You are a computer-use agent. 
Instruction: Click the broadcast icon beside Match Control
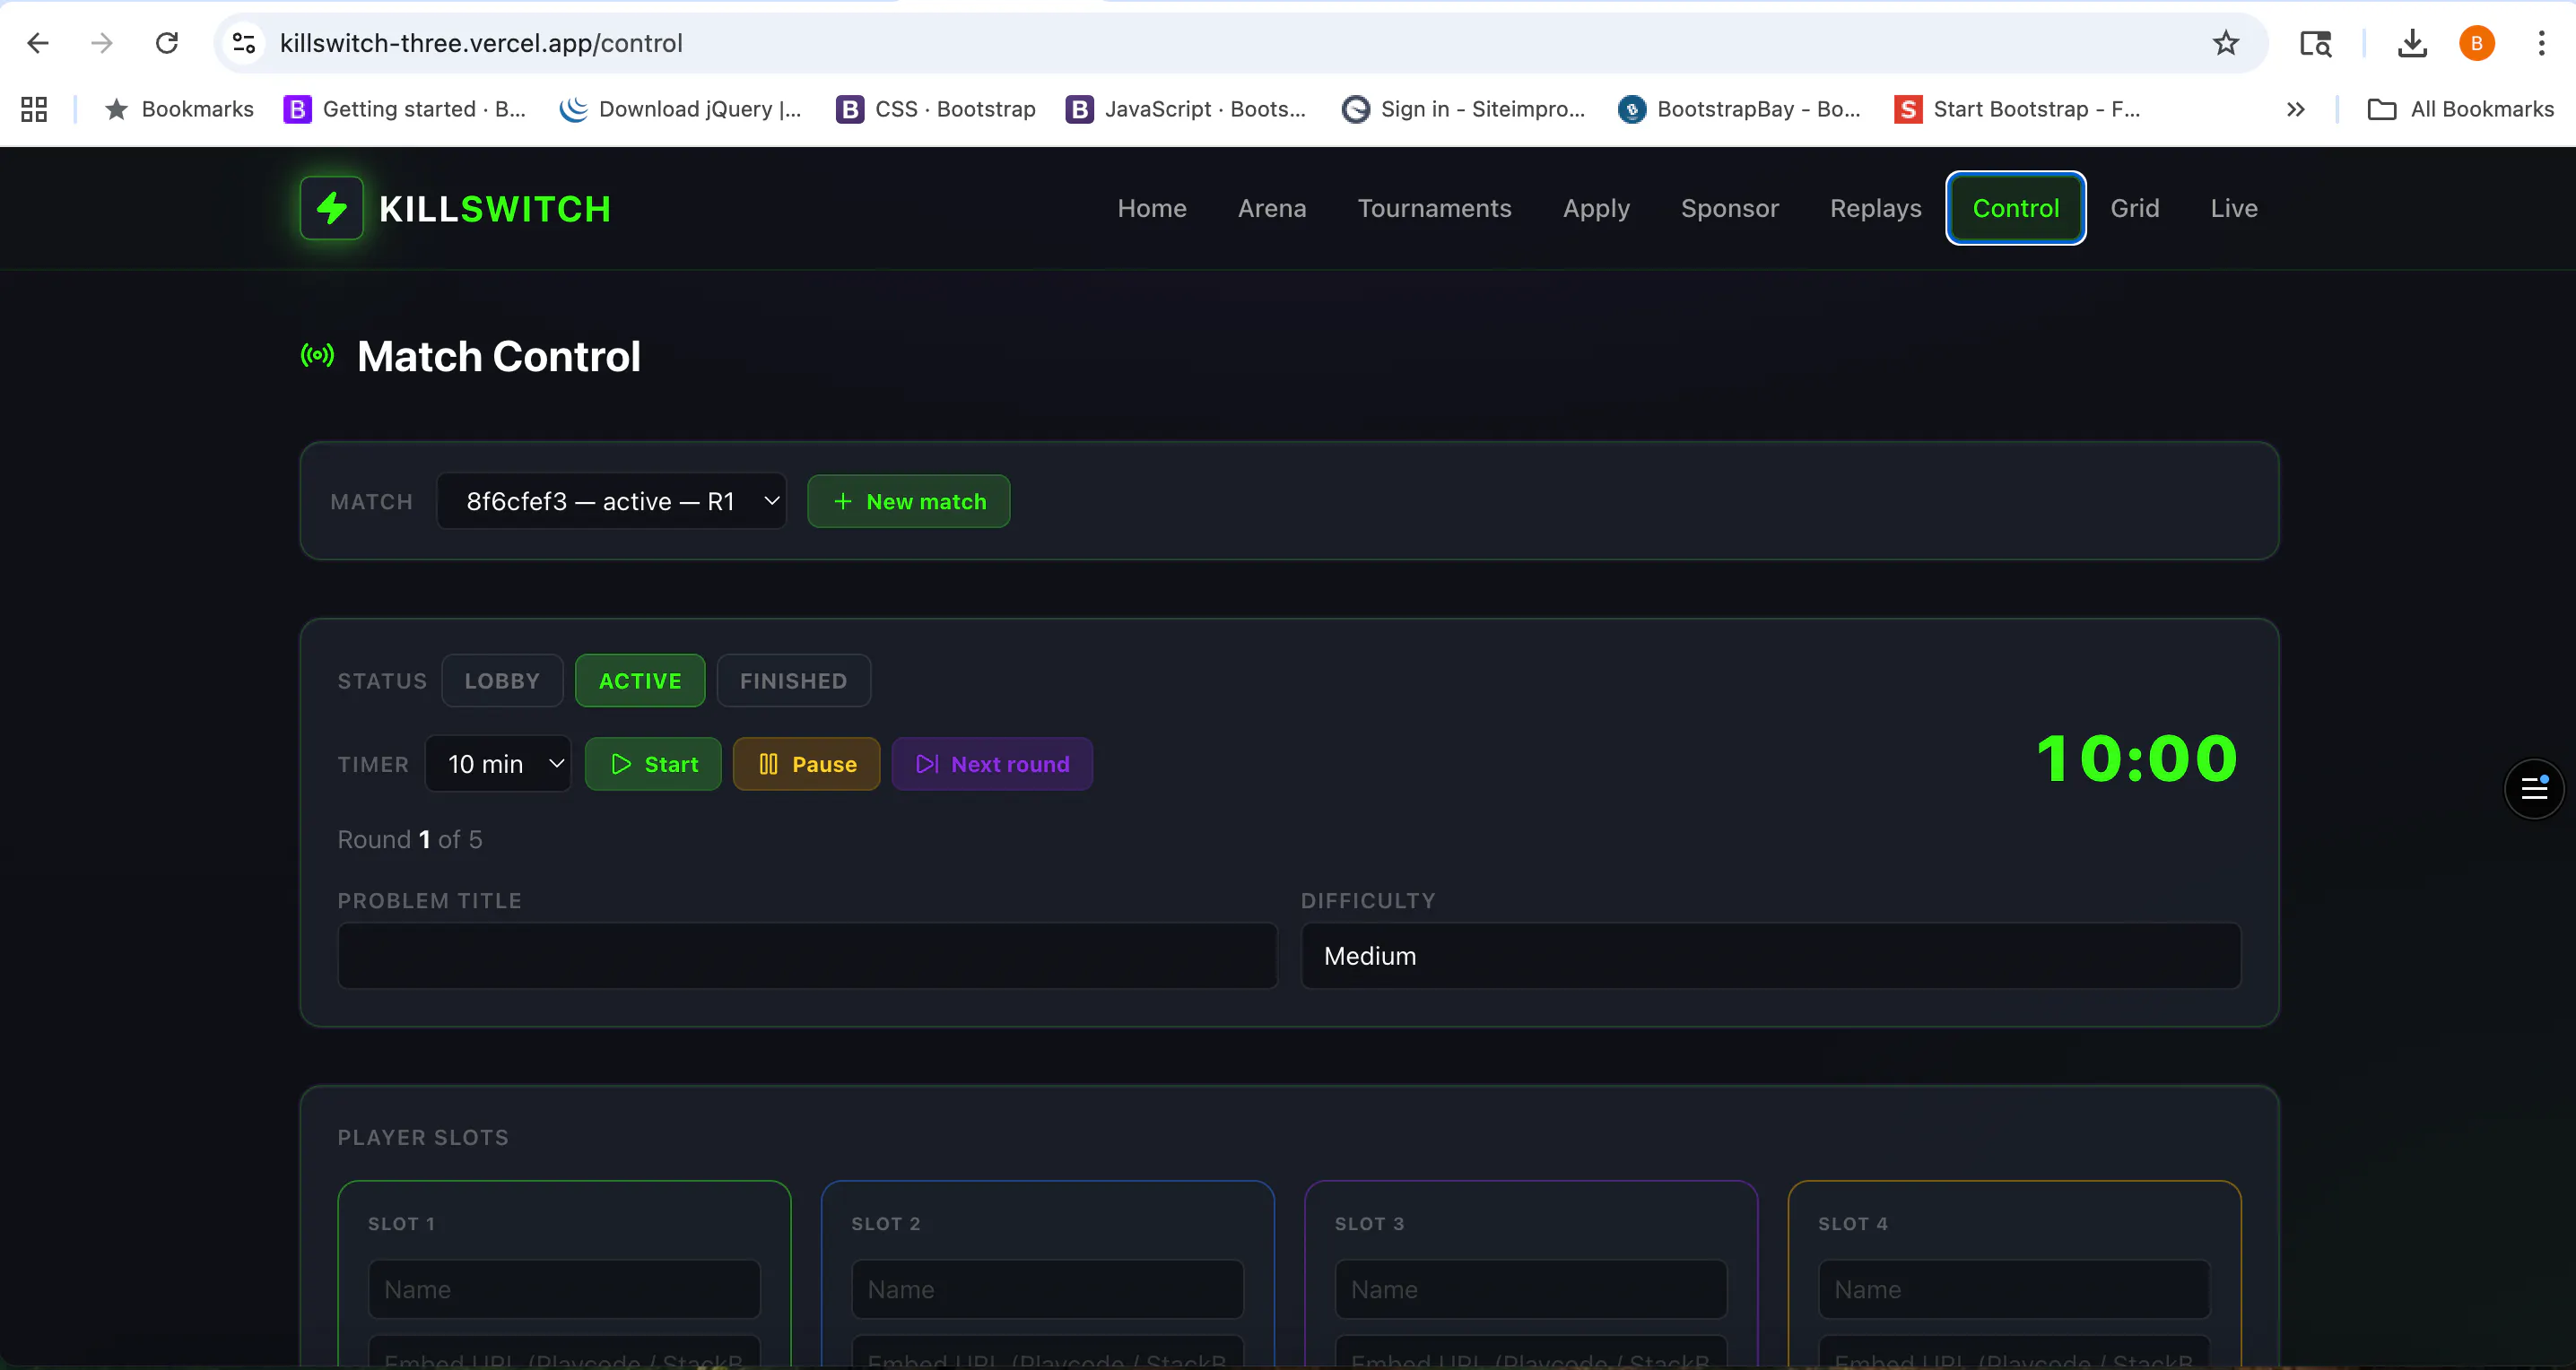(x=318, y=355)
